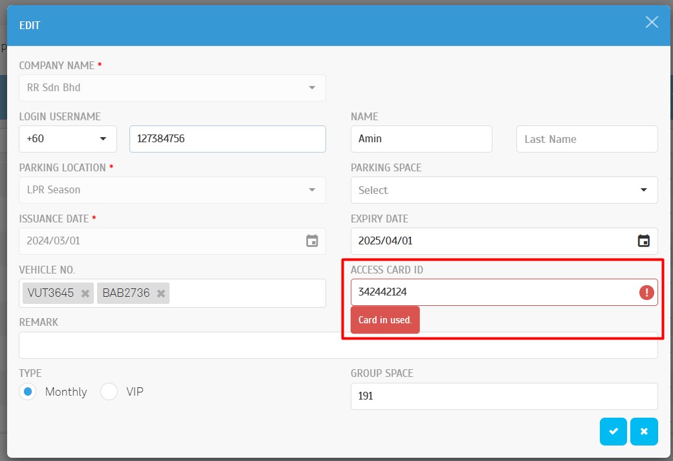The image size is (673, 461).
Task: Click the red error icon in Access Card ID
Action: pos(646,292)
